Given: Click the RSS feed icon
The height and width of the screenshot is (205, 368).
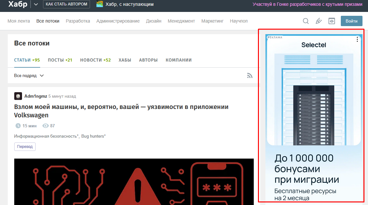Looking at the screenshot, I should click(250, 75).
